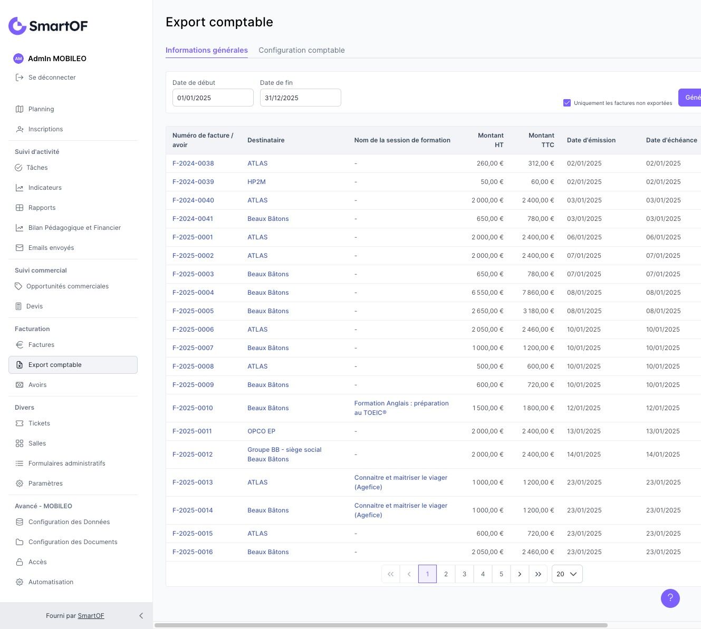Image resolution: width=701 pixels, height=629 pixels.
Task: Click the Indicateurs chart icon
Action: point(20,188)
